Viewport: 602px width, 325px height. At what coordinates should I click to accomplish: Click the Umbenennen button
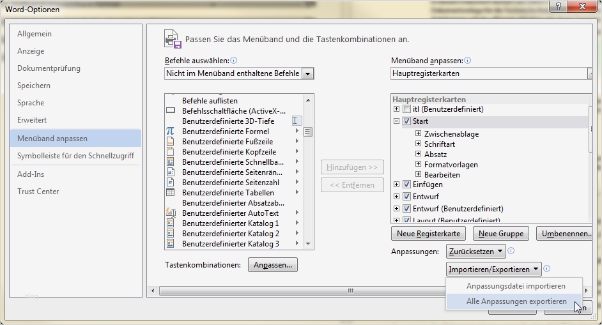(565, 234)
